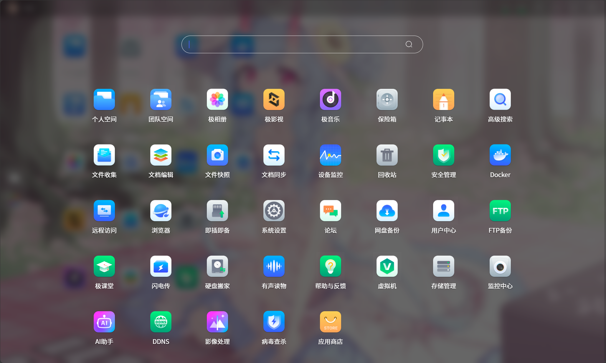Open the DDNS app
The image size is (606, 363).
(x=161, y=322)
